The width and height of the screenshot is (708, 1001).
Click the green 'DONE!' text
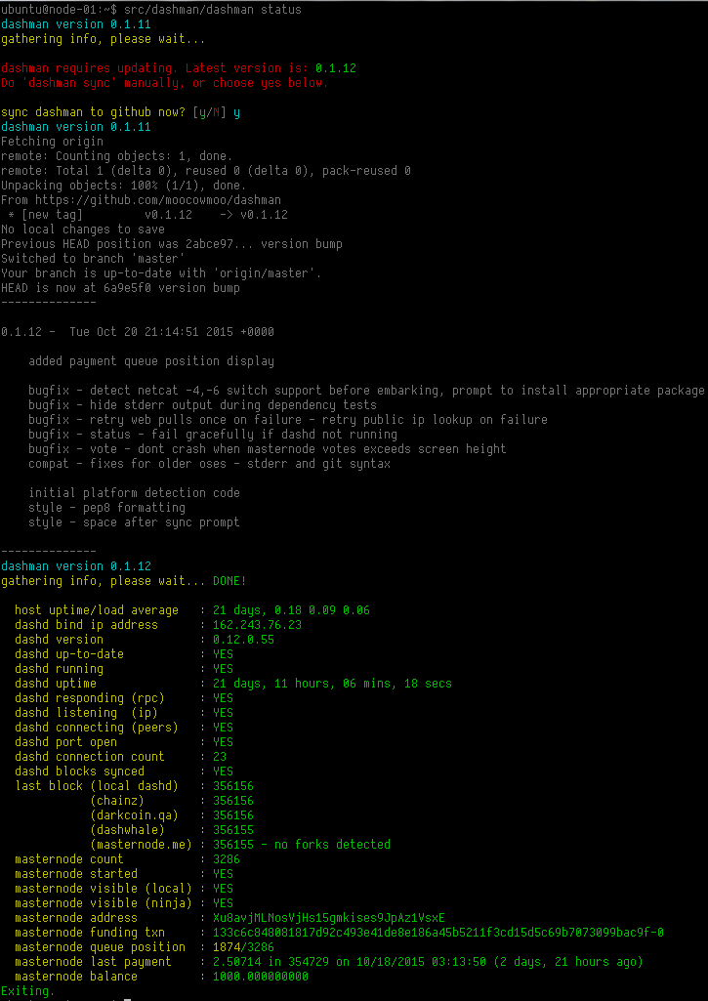pos(229,581)
